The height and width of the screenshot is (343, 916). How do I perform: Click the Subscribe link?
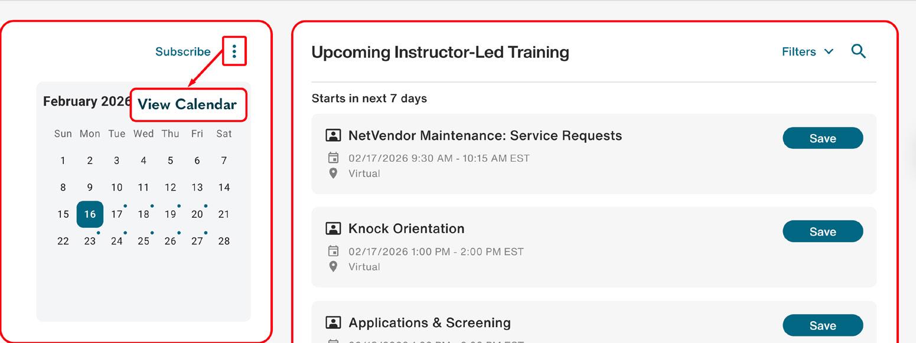pyautogui.click(x=182, y=52)
